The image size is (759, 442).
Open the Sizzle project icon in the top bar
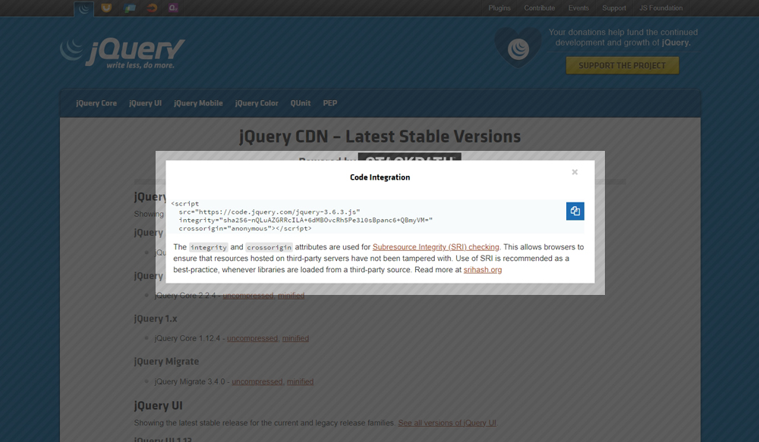click(x=152, y=8)
